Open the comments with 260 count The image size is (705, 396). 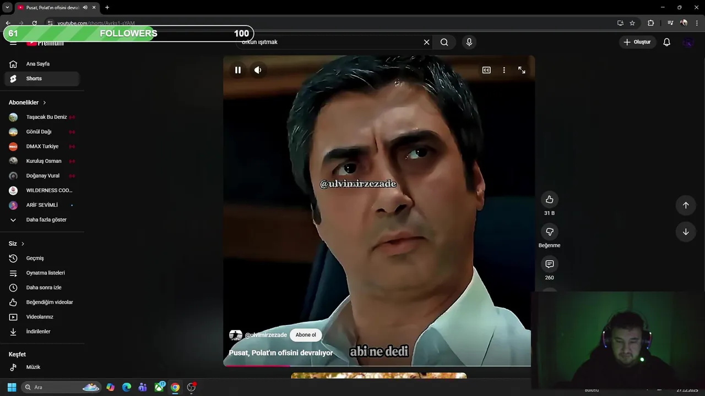click(x=549, y=264)
